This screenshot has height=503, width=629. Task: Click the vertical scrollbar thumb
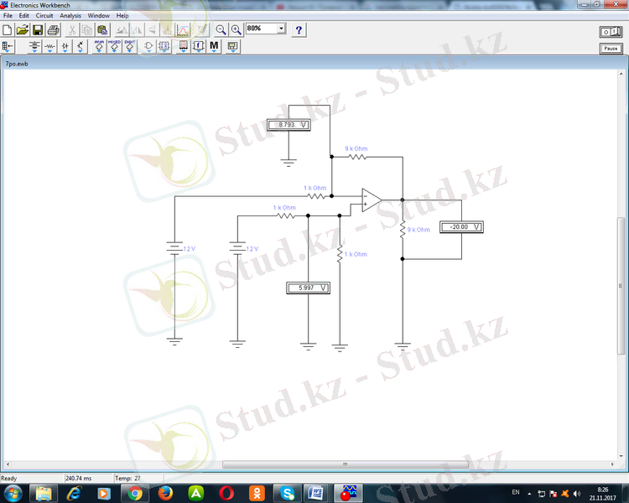(621, 286)
